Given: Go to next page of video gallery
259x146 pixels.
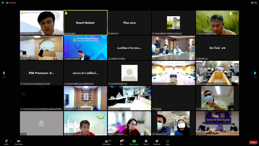Looking at the screenshot, I should tap(255, 73).
